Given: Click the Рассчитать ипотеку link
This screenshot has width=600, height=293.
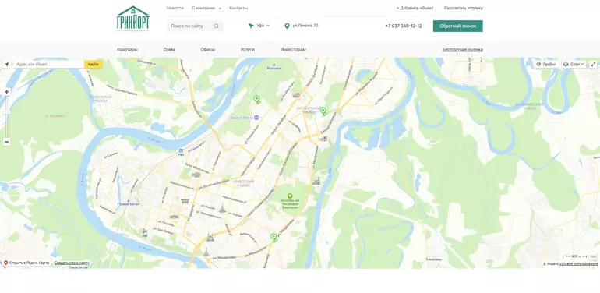Looking at the screenshot, I should point(464,8).
